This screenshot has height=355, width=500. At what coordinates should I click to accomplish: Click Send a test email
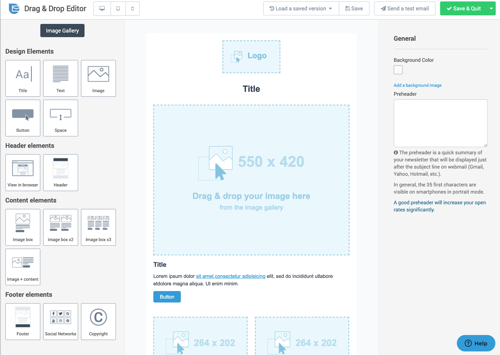pyautogui.click(x=404, y=8)
